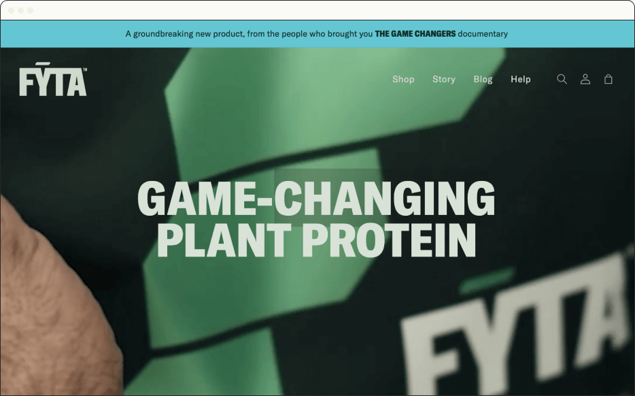Click the FYTA logo in header
The image size is (635, 396).
click(53, 79)
